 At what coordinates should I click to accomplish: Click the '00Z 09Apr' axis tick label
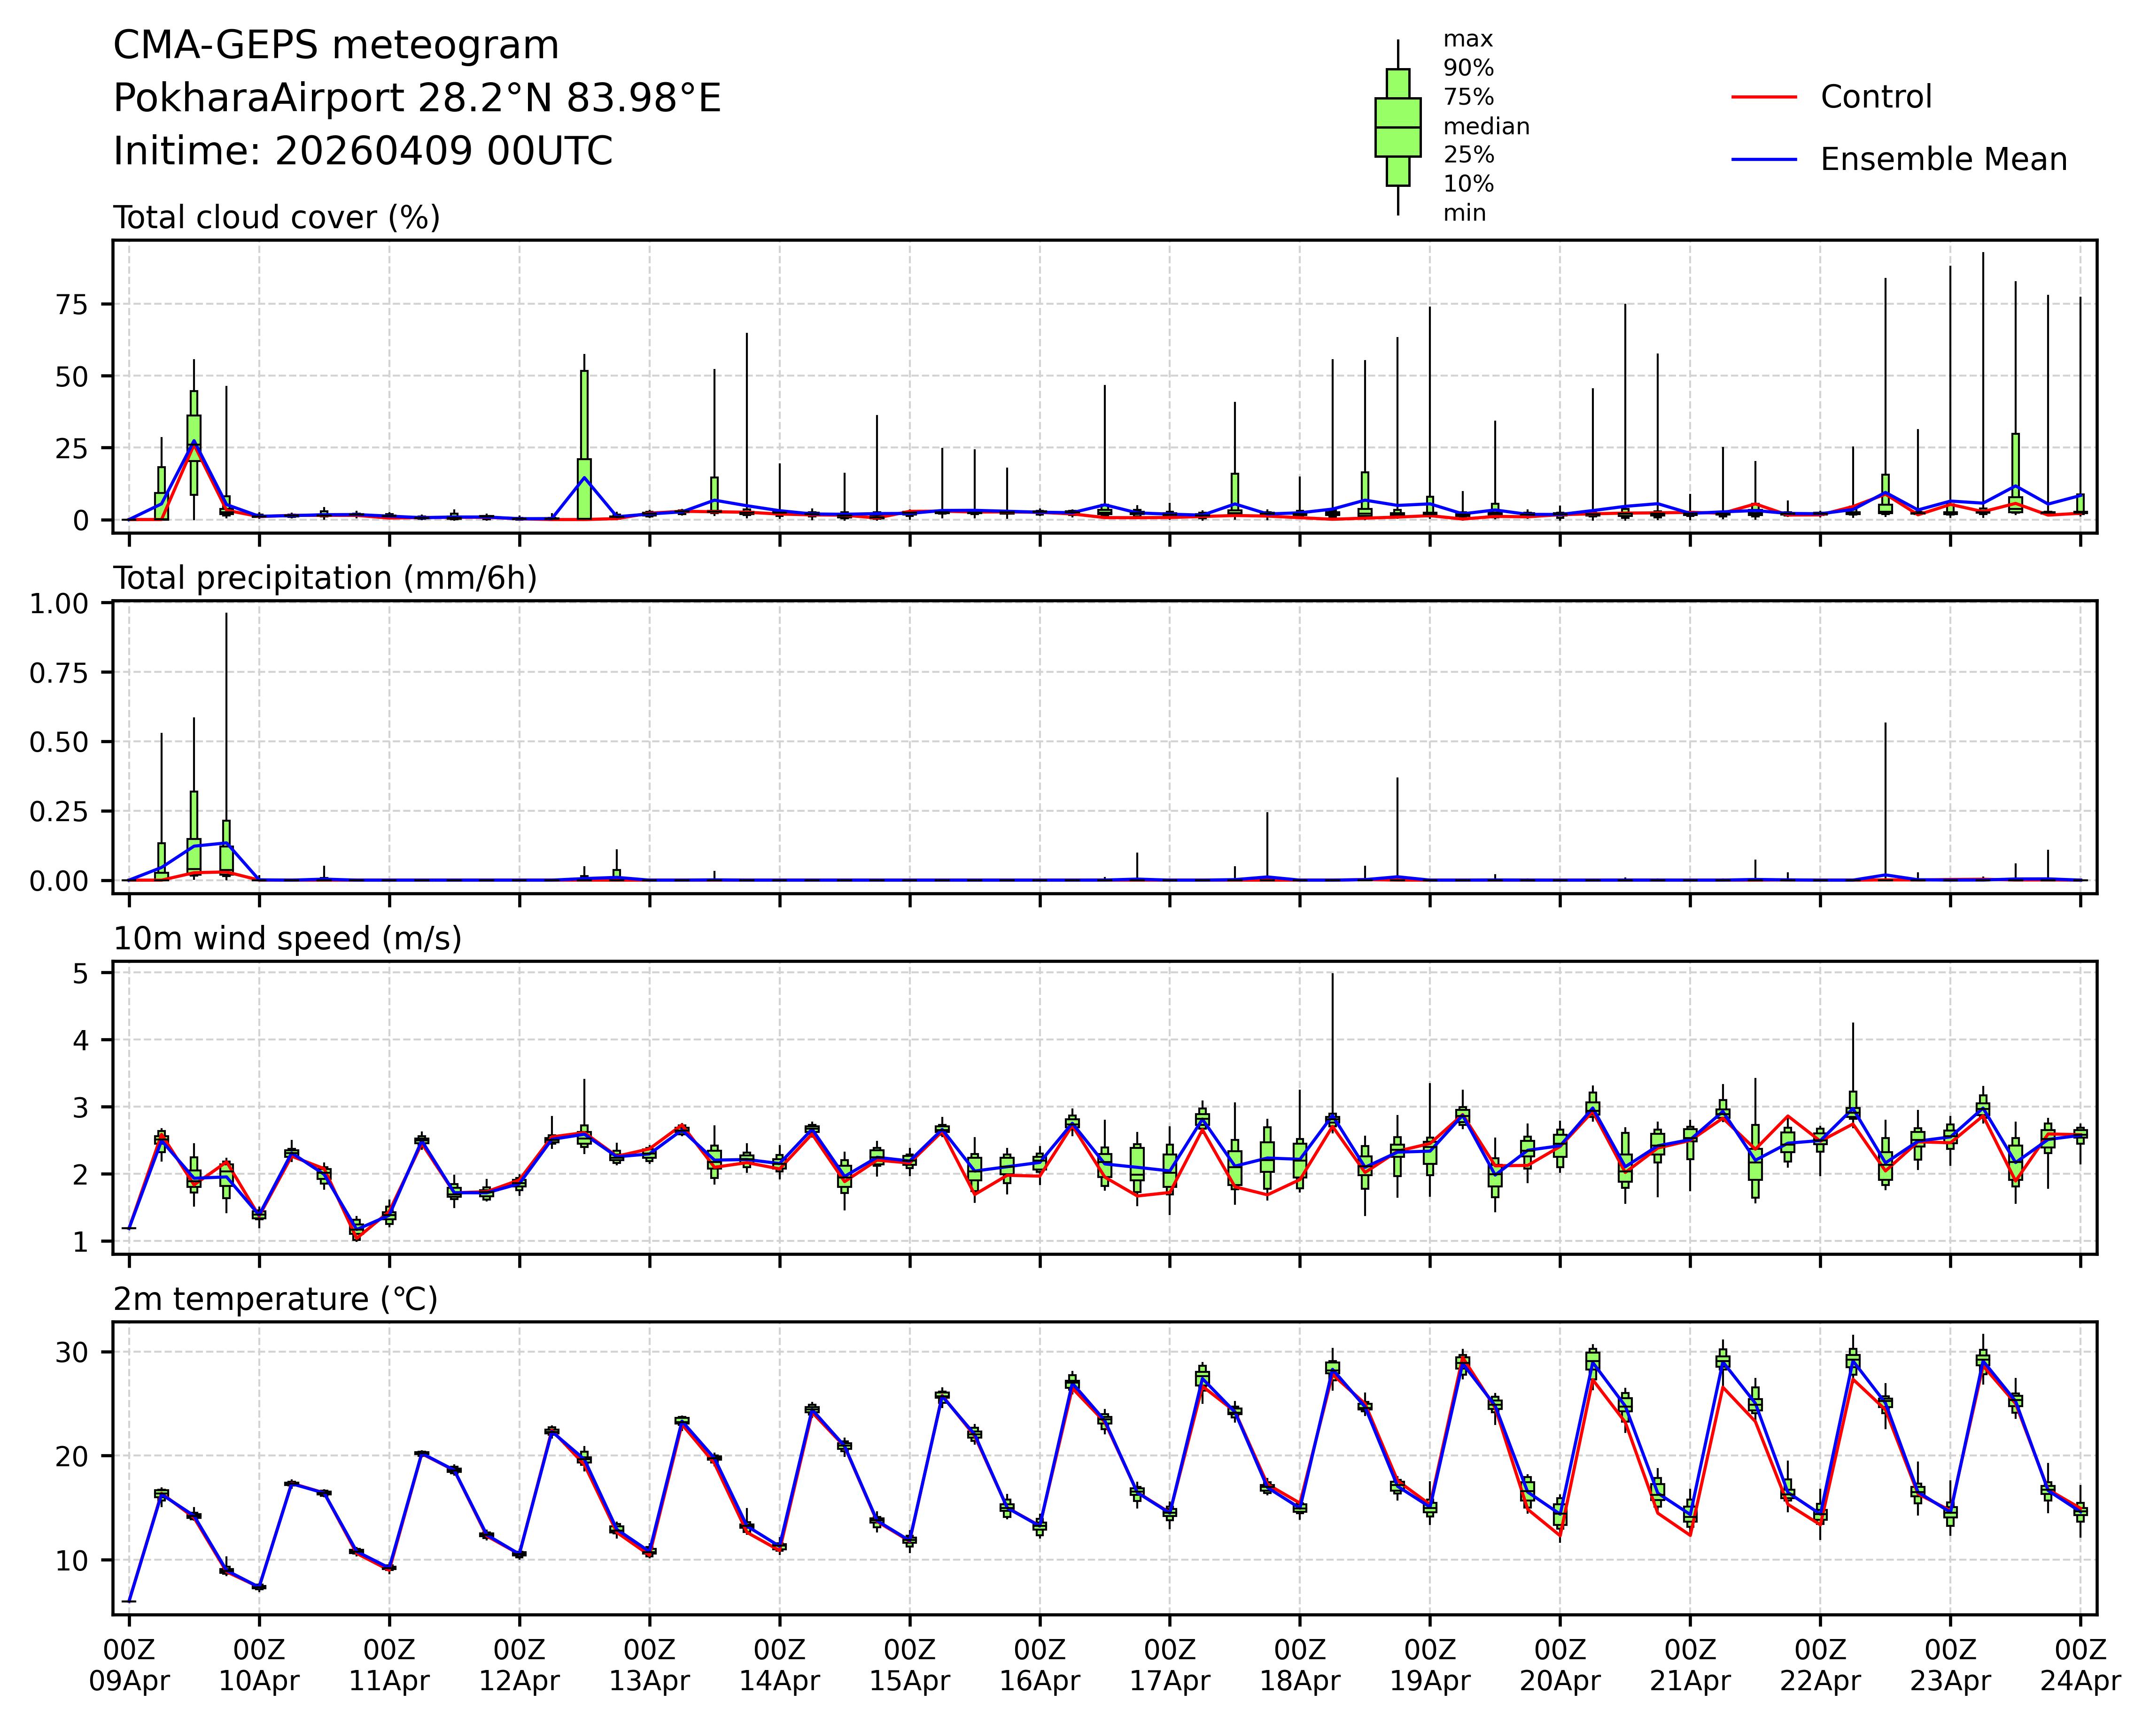130,1665
